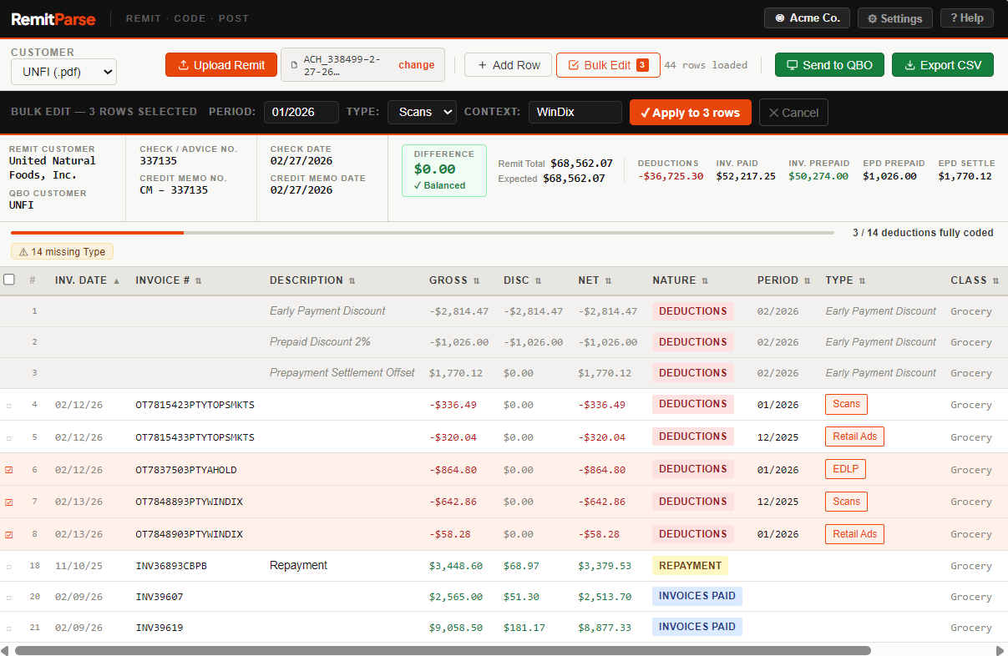Sort by the DISC column
The width and height of the screenshot is (1008, 656).
click(x=523, y=280)
